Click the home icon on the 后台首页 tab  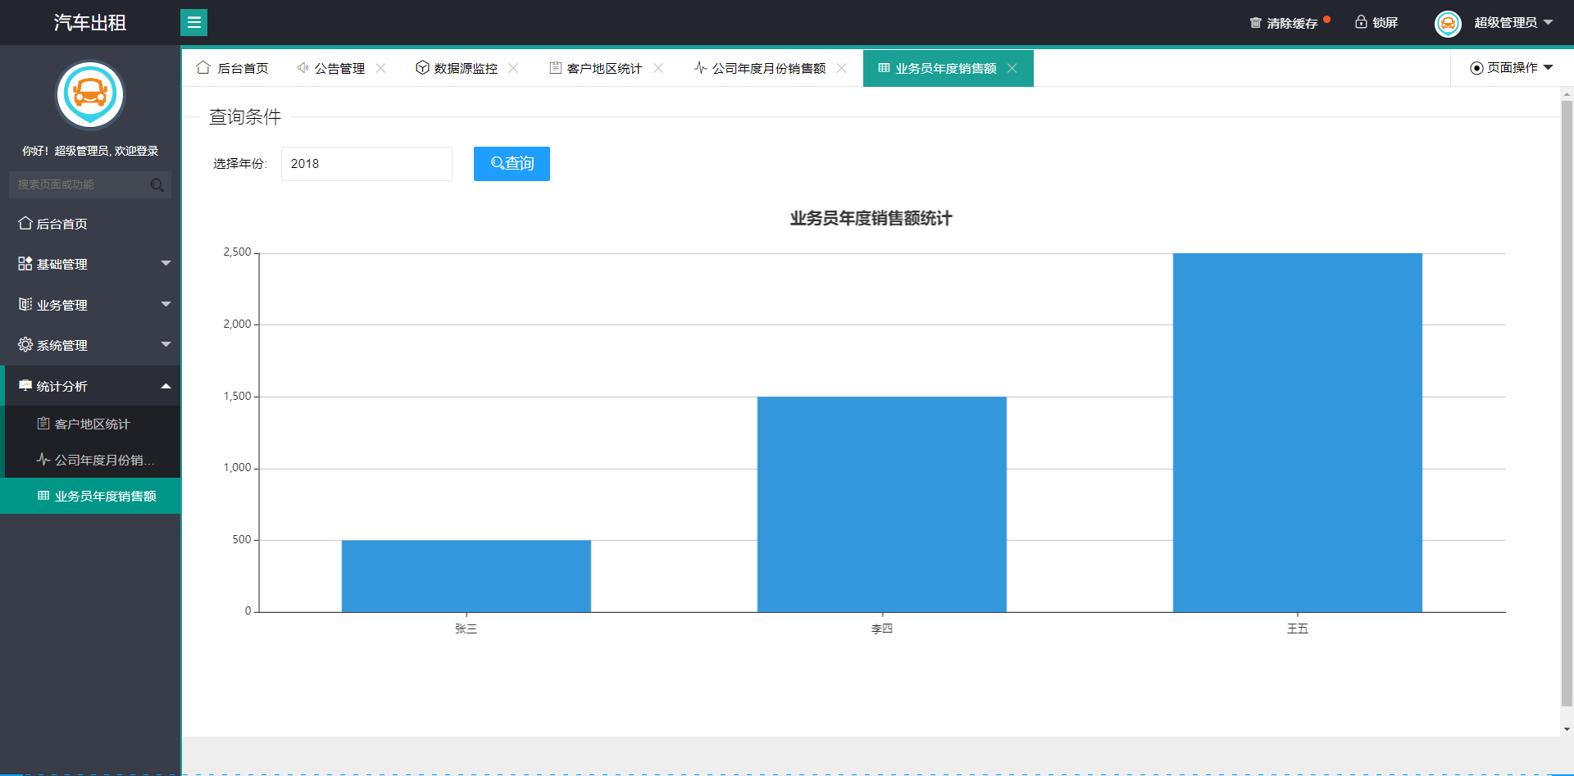click(203, 67)
